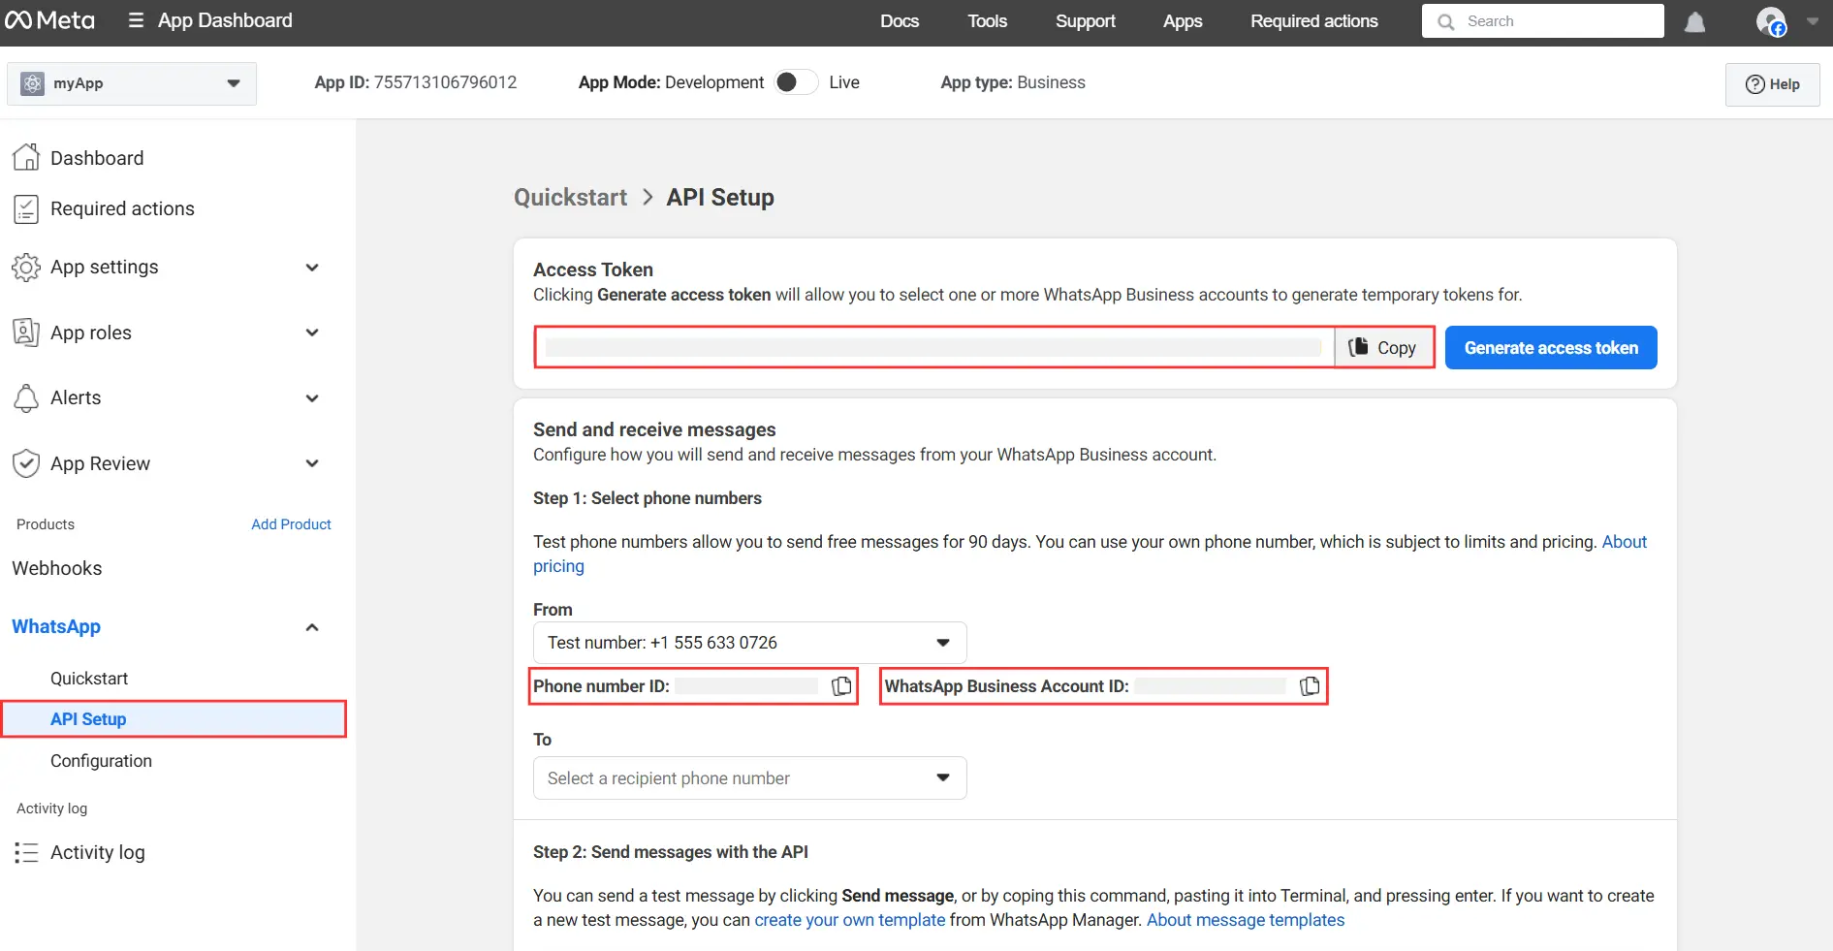Open Webhooks product page

click(x=57, y=568)
